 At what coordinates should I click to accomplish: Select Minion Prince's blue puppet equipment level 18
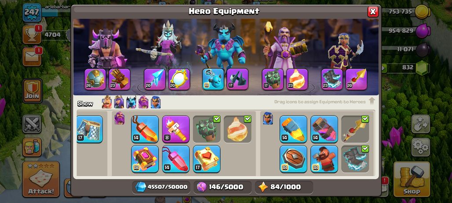coord(213,79)
